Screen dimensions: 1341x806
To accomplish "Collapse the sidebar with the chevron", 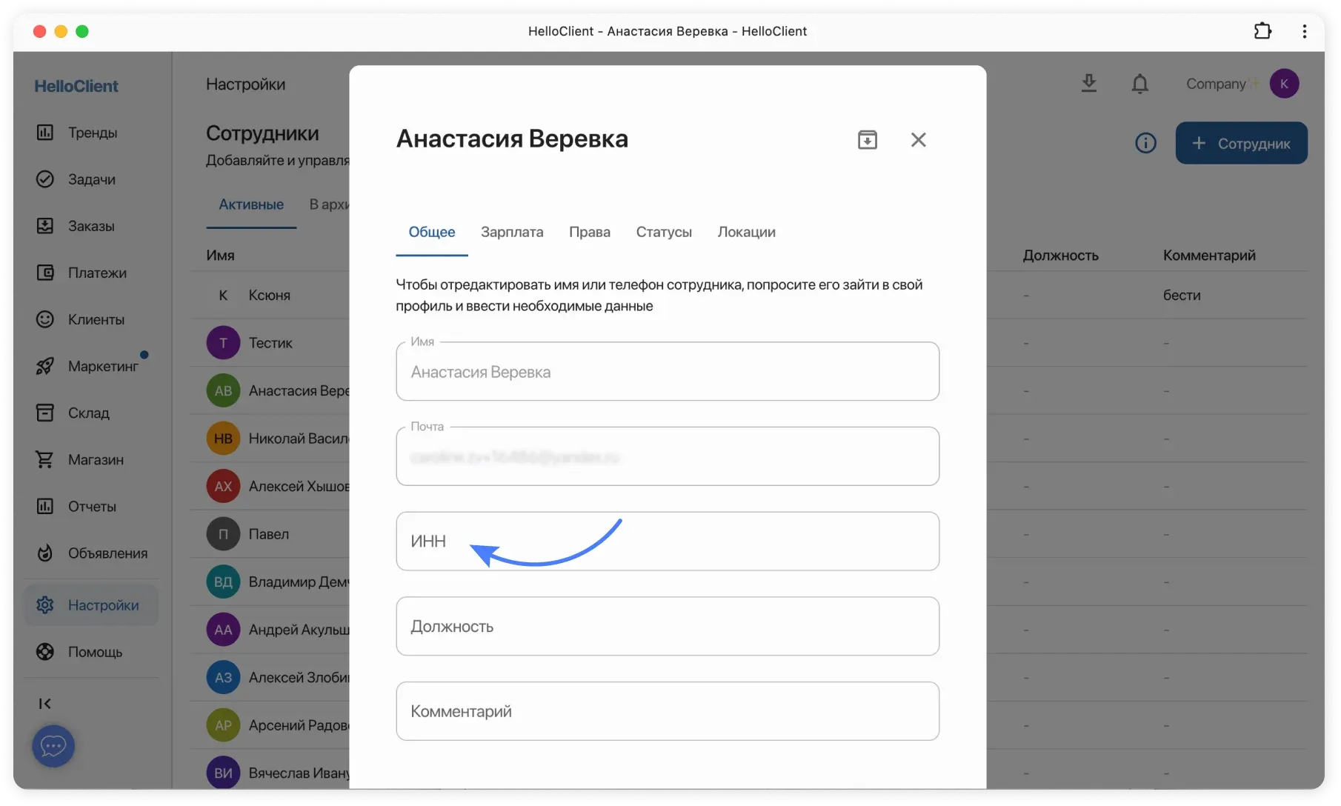I will tap(44, 703).
